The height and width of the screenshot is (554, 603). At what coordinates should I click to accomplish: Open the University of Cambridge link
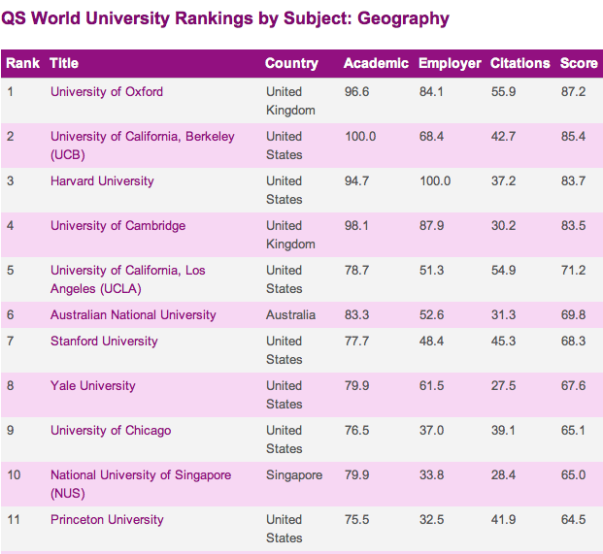pos(117,225)
